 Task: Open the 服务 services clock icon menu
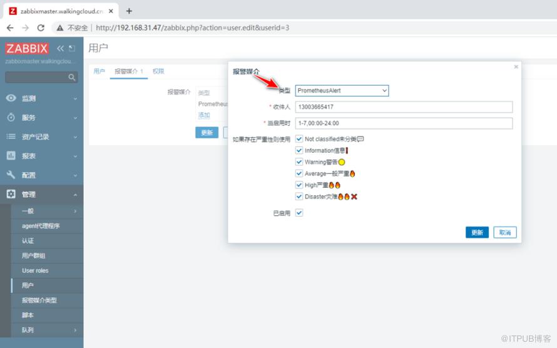pyautogui.click(x=11, y=117)
